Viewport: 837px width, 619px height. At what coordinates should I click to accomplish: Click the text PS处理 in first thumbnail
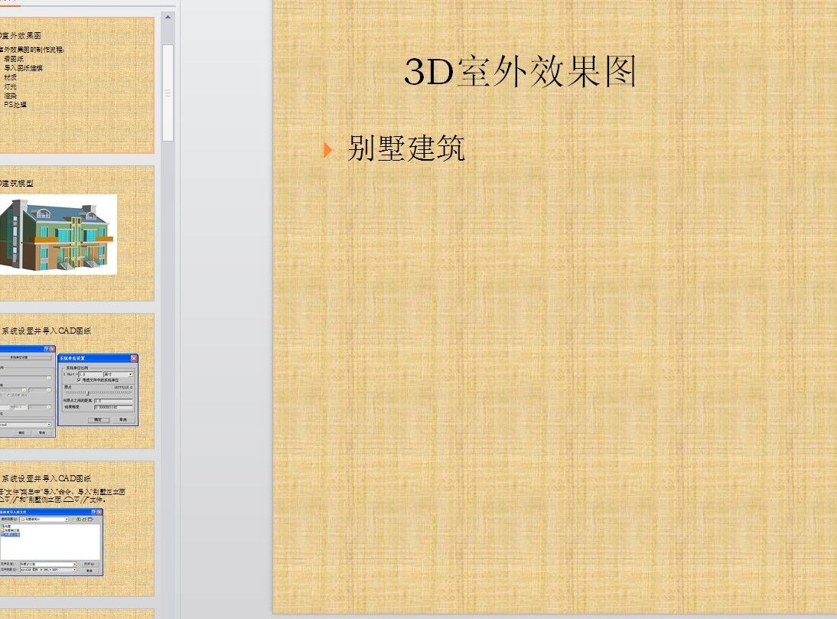[15, 105]
